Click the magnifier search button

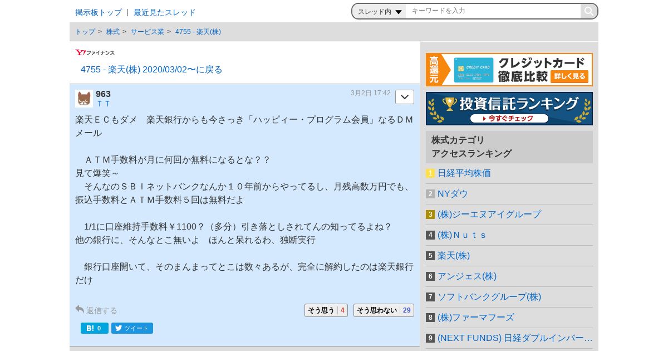[589, 11]
